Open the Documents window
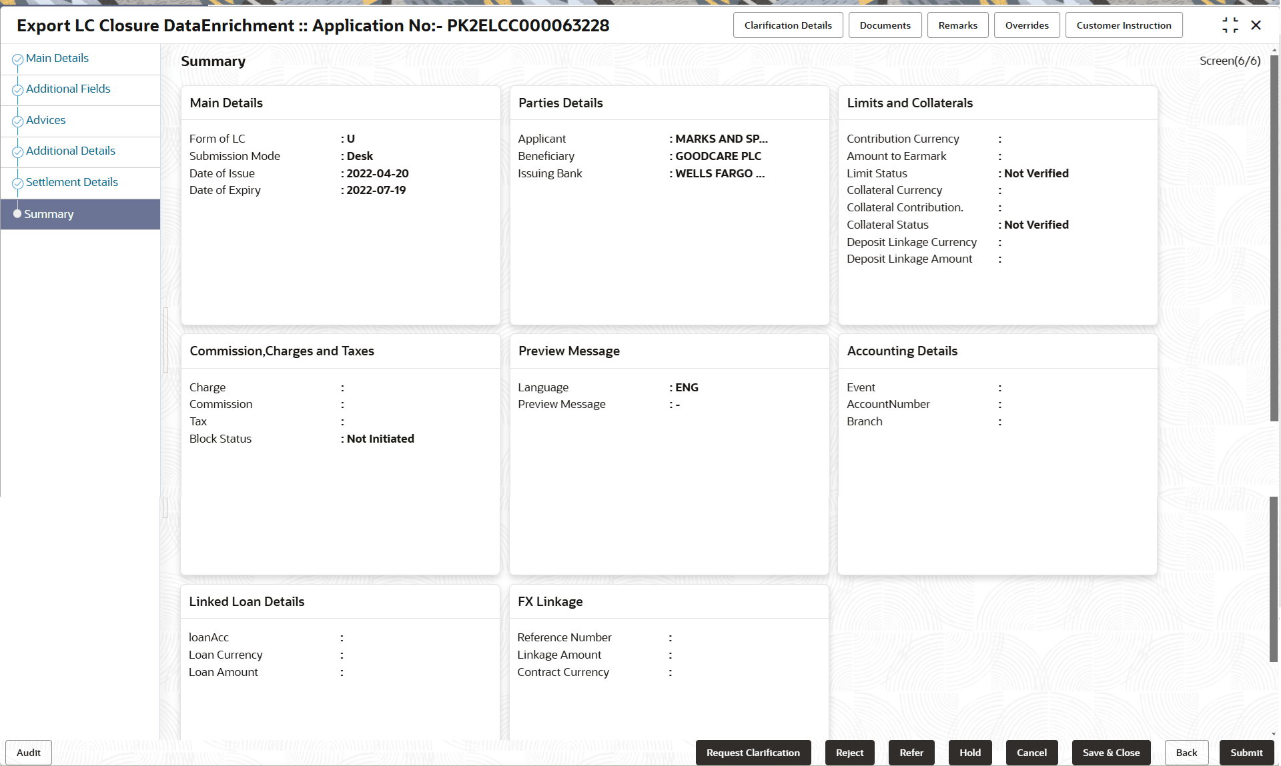The width and height of the screenshot is (1281, 766). click(885, 25)
